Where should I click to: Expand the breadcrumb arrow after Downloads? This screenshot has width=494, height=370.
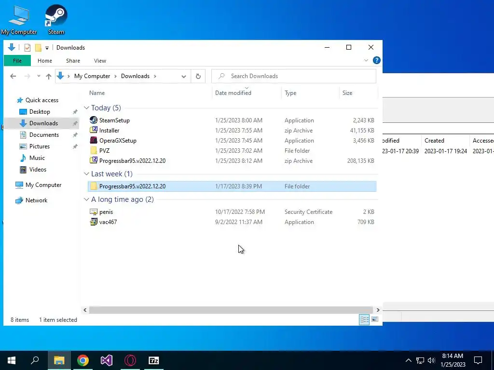pos(155,76)
